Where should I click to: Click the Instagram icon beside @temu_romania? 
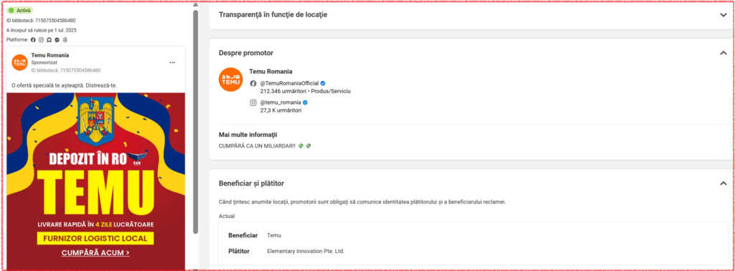click(x=253, y=103)
